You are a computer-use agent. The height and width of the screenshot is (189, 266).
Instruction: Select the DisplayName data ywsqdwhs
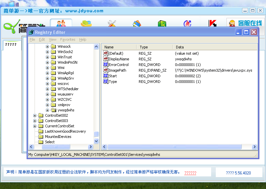pyautogui.click(x=183, y=59)
